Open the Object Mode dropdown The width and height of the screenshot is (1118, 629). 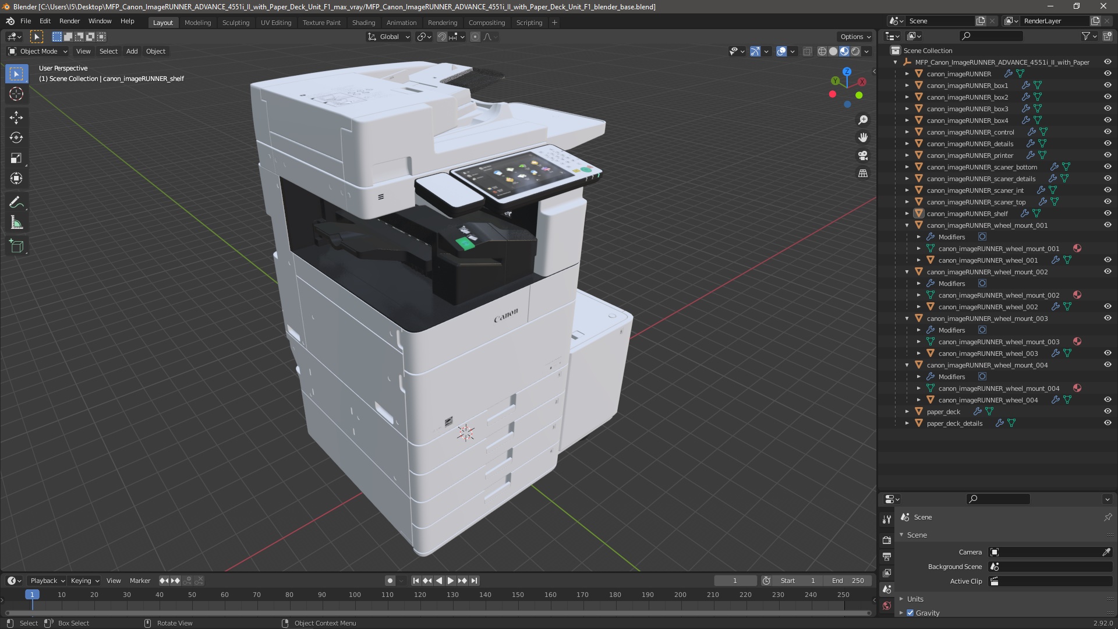point(38,51)
